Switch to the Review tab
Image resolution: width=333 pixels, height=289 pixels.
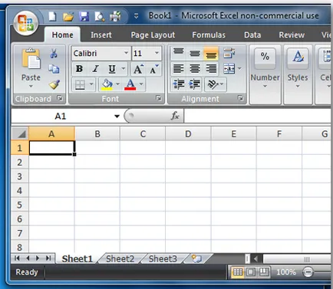click(292, 35)
